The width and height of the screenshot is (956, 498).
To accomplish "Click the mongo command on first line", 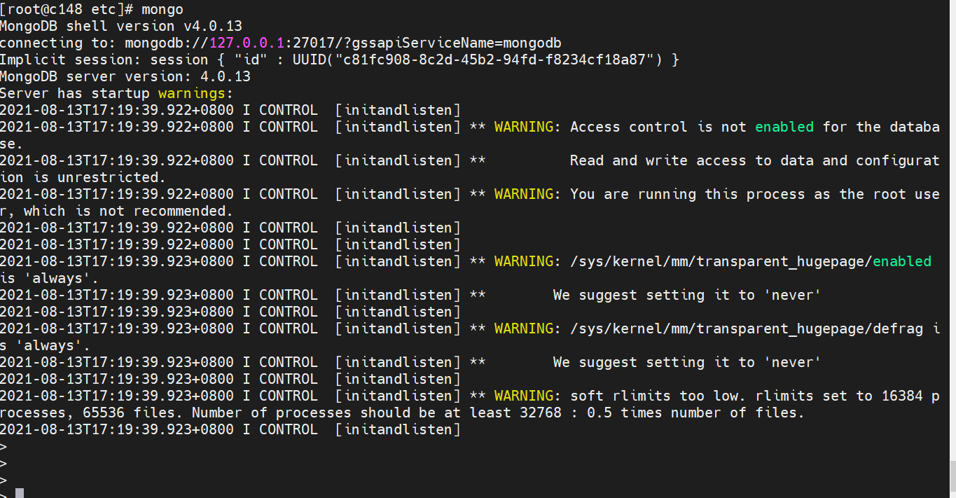I will tap(162, 9).
